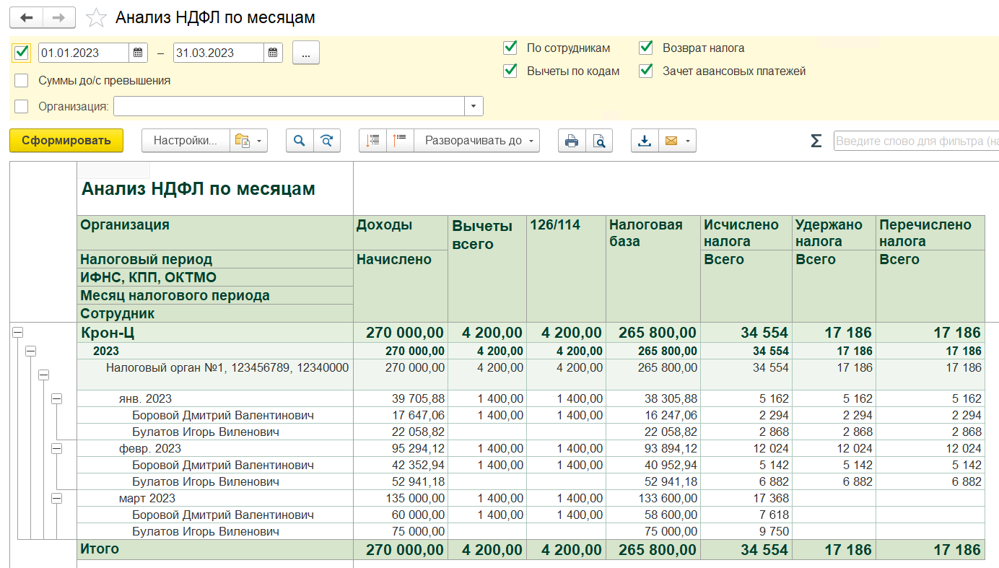Toggle По сотрудникам checkbox
Image resolution: width=999 pixels, height=568 pixels.
510,48
